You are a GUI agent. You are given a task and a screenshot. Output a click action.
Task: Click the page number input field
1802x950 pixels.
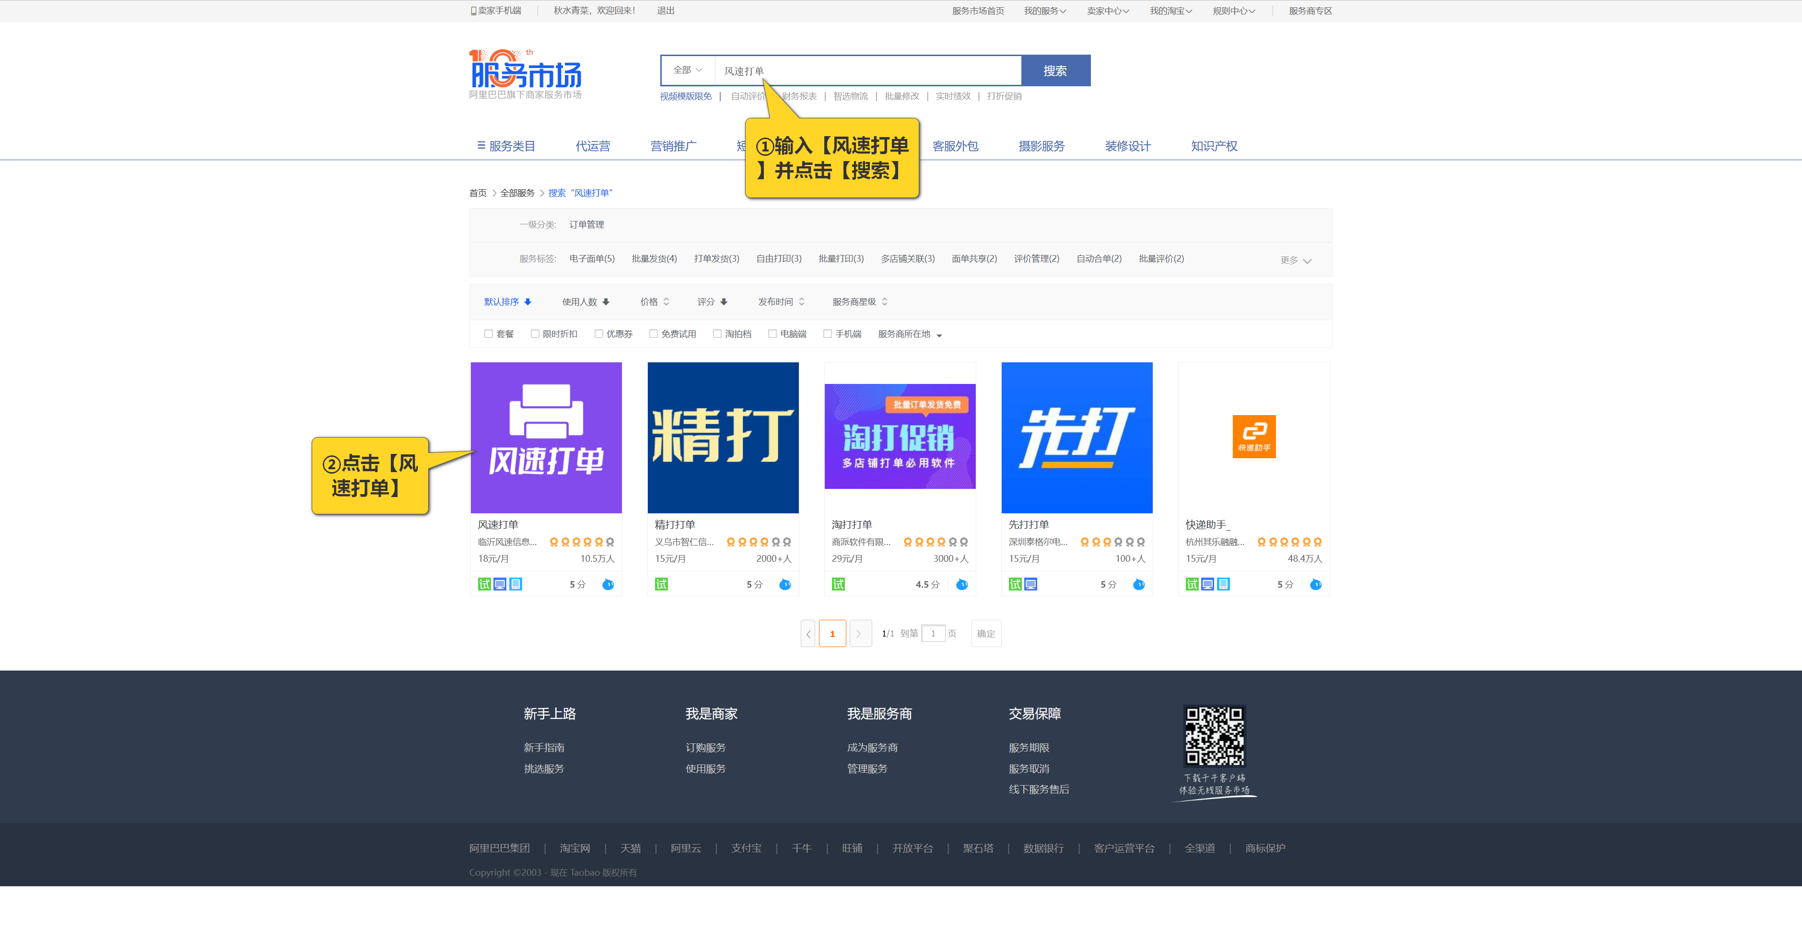933,633
